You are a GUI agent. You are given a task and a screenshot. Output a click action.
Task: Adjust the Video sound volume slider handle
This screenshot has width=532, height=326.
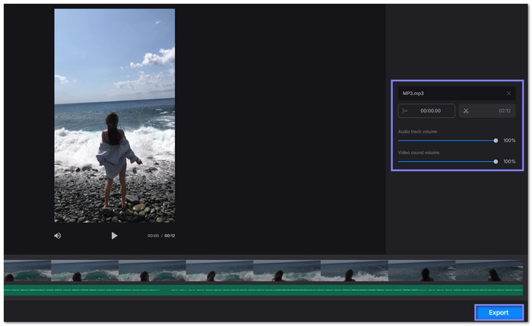496,161
